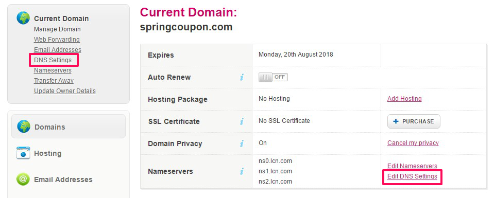Image resolution: width=494 pixels, height=198 pixels.
Task: Click the No SSL Certificate value
Action: tap(284, 120)
